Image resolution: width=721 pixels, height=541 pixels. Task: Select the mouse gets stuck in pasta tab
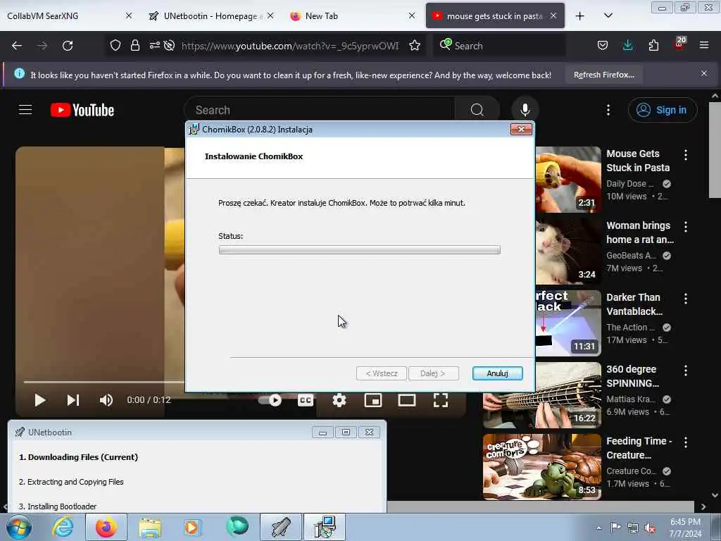coord(495,16)
